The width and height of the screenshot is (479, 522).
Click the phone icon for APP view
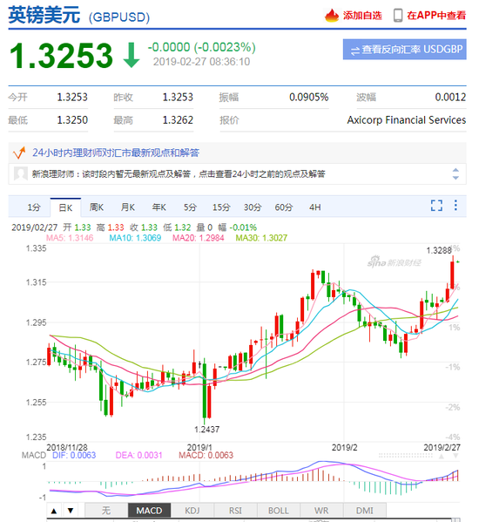click(x=397, y=16)
